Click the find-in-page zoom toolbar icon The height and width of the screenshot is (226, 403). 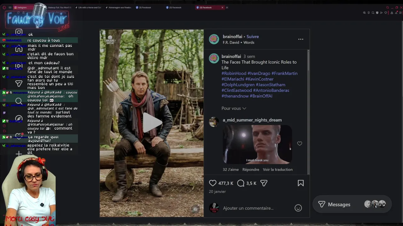pos(364,13)
